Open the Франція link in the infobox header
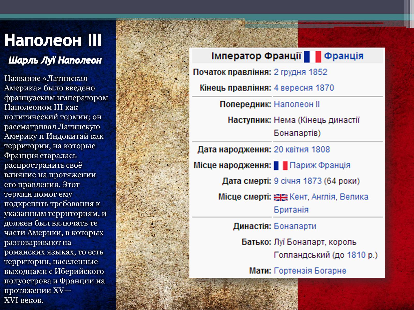This screenshot has width=414, height=310. [x=344, y=56]
